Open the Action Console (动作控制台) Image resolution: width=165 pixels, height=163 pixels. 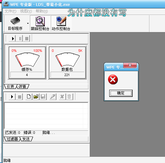[x=61, y=24]
